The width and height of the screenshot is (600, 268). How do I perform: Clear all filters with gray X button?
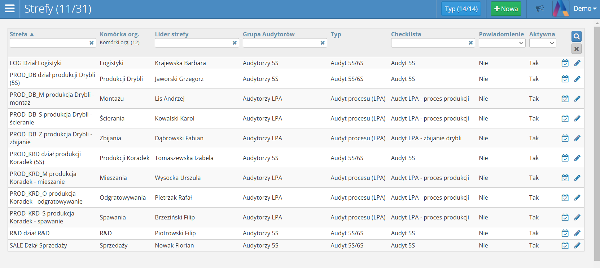pos(576,49)
